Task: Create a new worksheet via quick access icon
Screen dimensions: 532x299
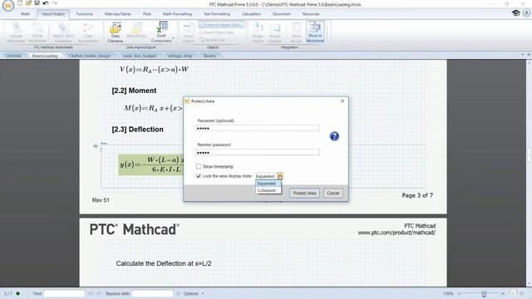Action: [20, 3]
